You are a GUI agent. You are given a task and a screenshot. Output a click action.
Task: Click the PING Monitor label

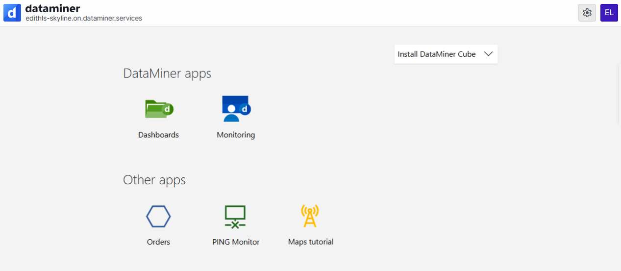(x=236, y=242)
